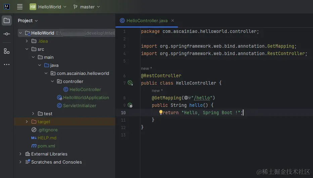The image size is (313, 178).
Task: Expand Scratches and Consoles node
Action: [20, 162]
